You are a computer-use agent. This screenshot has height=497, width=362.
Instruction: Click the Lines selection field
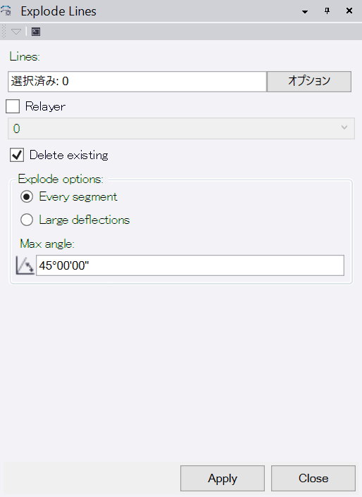(137, 82)
